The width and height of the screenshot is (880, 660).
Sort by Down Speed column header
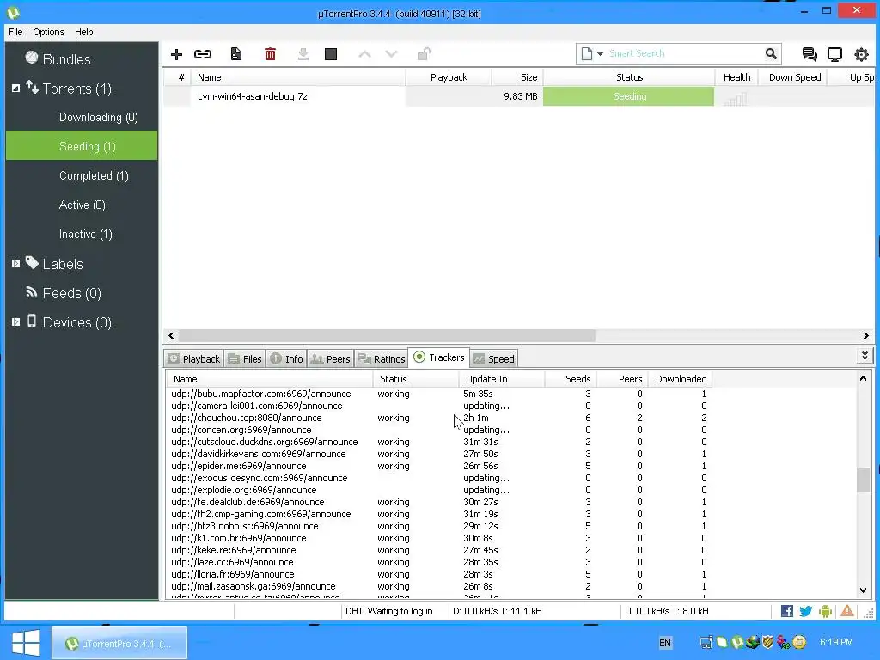coord(794,77)
